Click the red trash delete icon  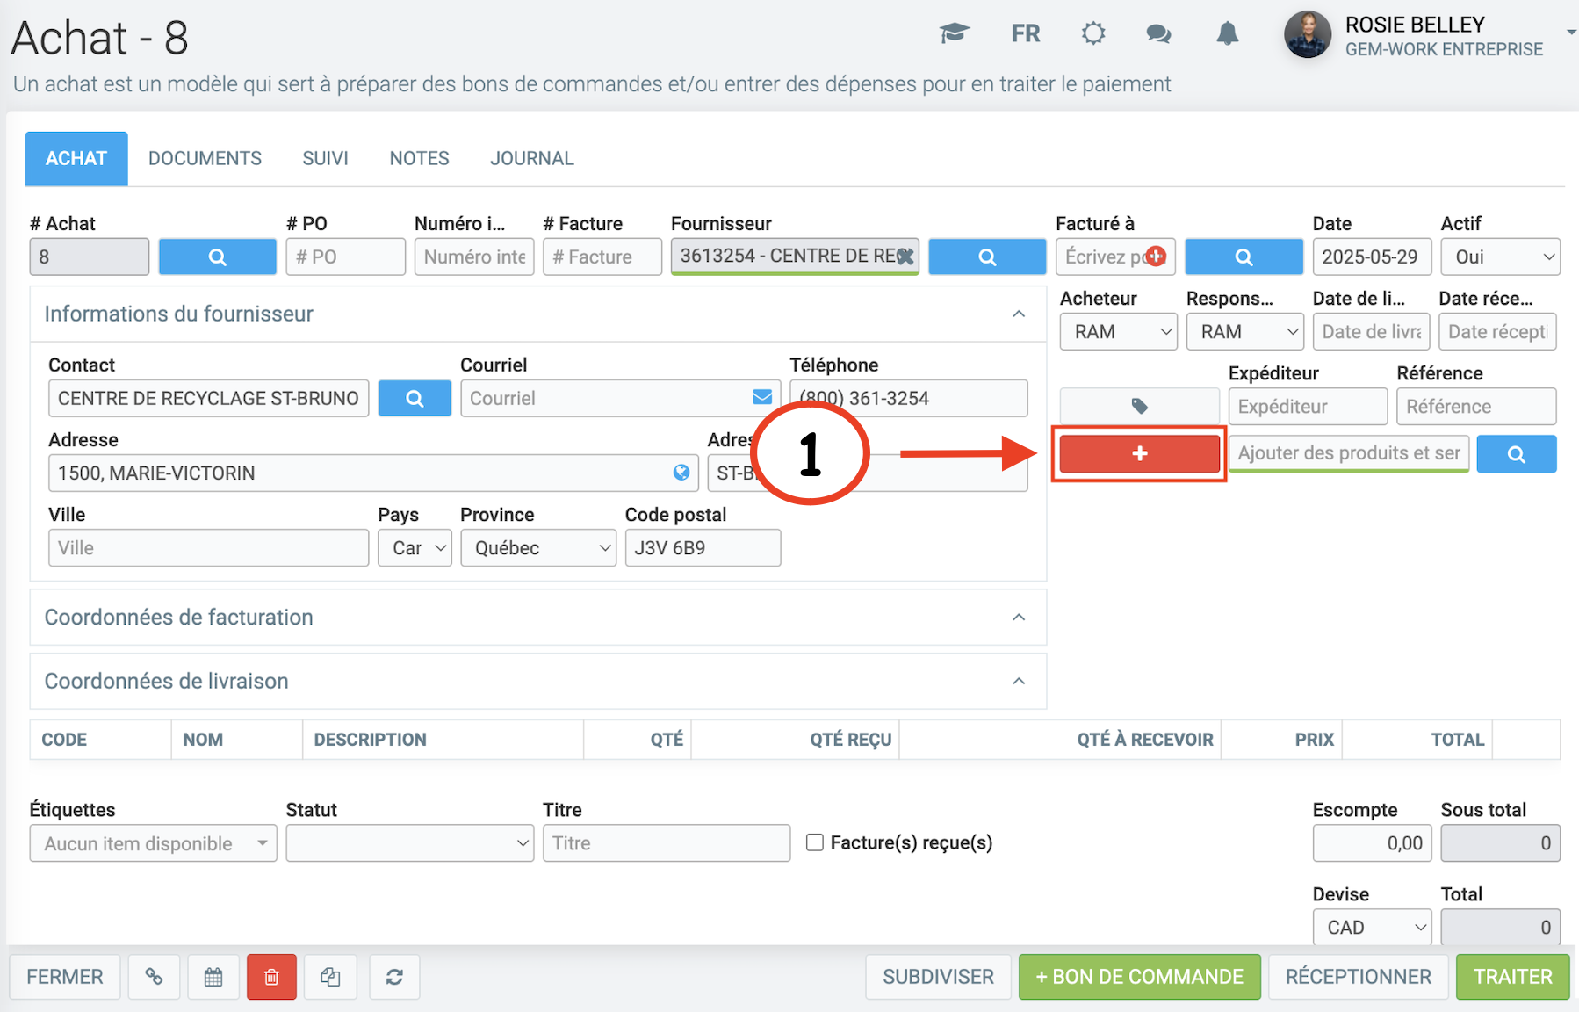click(x=271, y=977)
